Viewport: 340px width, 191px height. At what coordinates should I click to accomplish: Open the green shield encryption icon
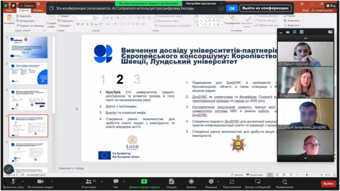(x=6, y=5)
